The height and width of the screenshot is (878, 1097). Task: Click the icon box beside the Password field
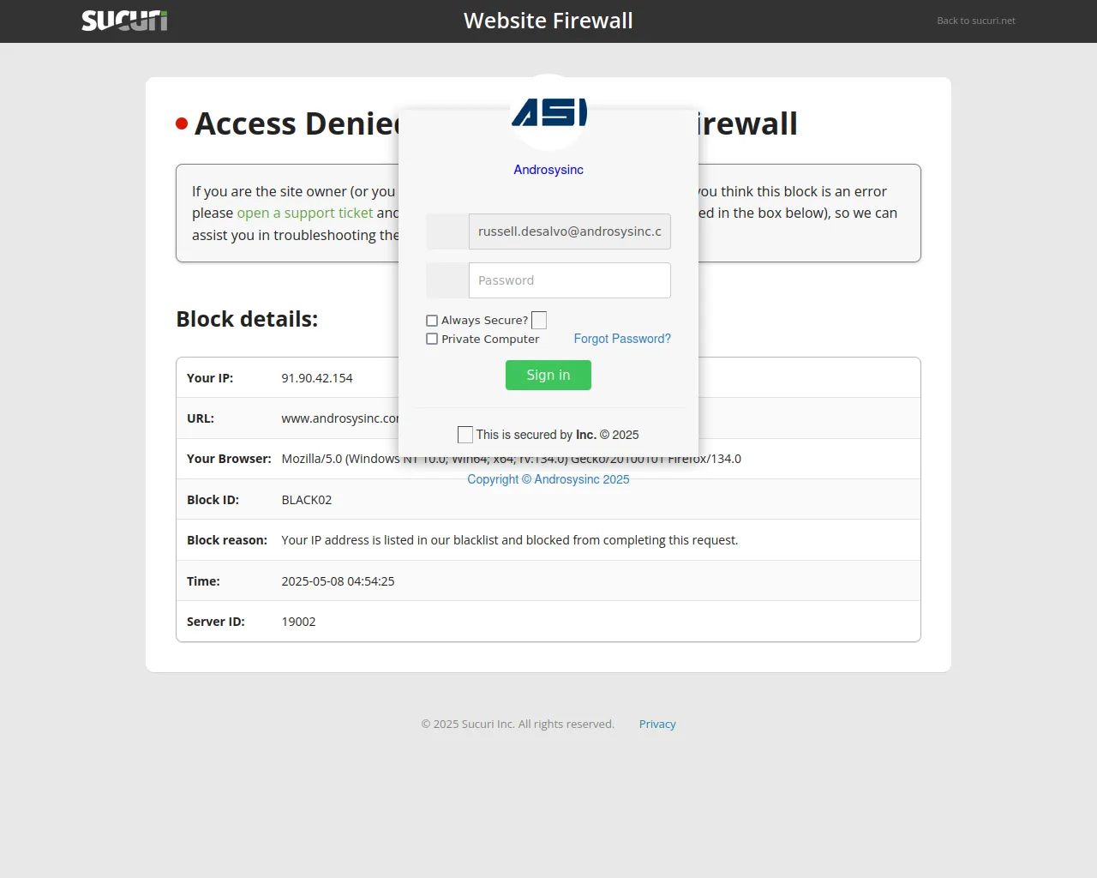tap(447, 280)
